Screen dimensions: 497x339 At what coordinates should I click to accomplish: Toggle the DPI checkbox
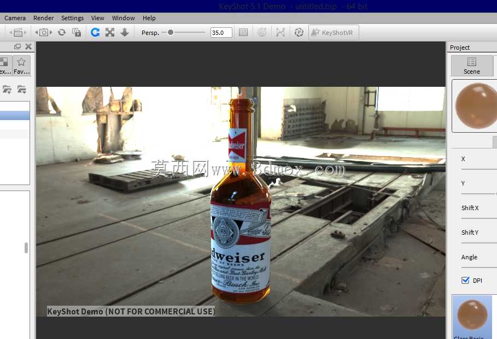point(465,280)
